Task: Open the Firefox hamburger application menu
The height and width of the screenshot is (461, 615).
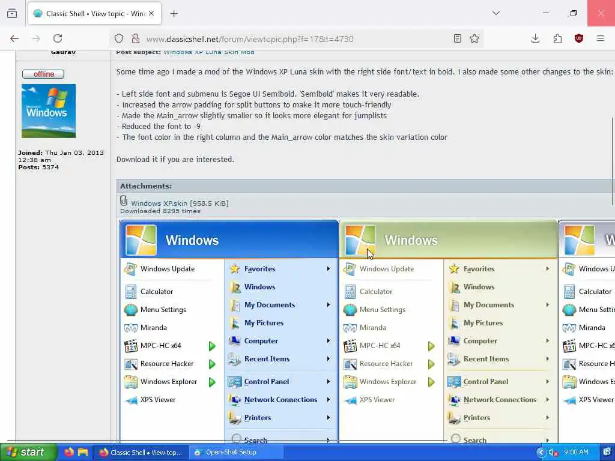Action: tap(601, 38)
